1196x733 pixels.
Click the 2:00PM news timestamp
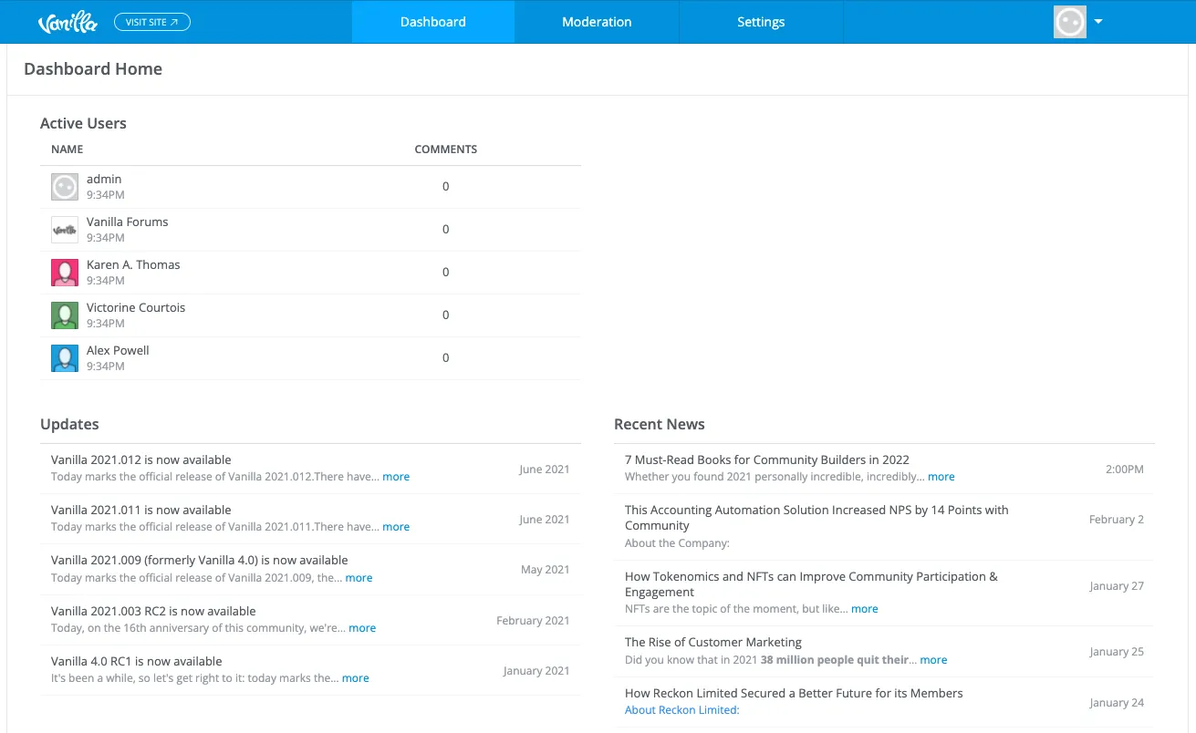click(x=1125, y=470)
